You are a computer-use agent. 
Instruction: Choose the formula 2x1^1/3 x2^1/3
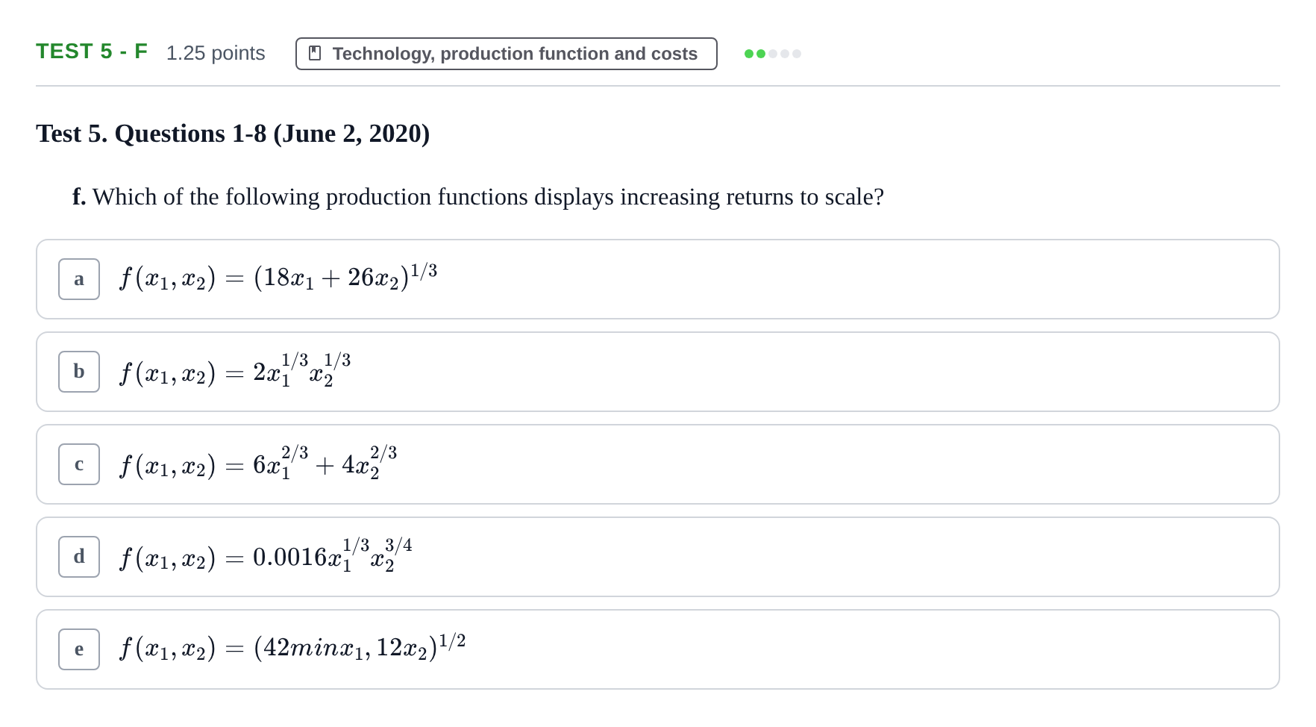(235, 369)
